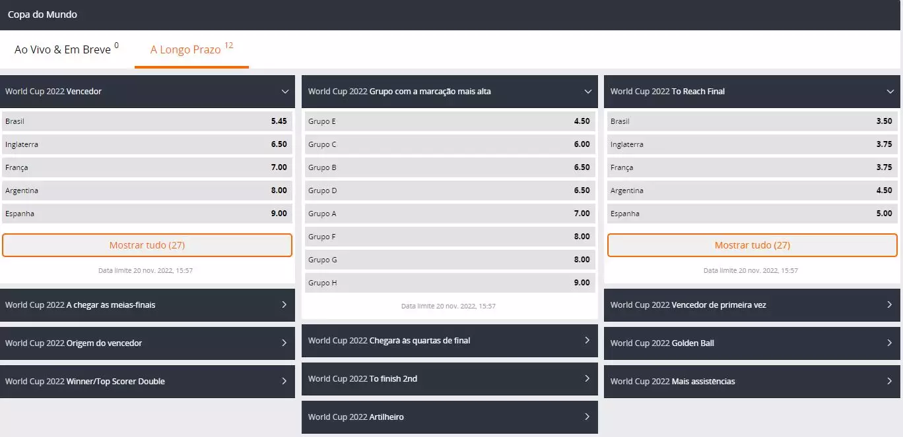Expand A chegar às meias-finais market

(x=147, y=305)
